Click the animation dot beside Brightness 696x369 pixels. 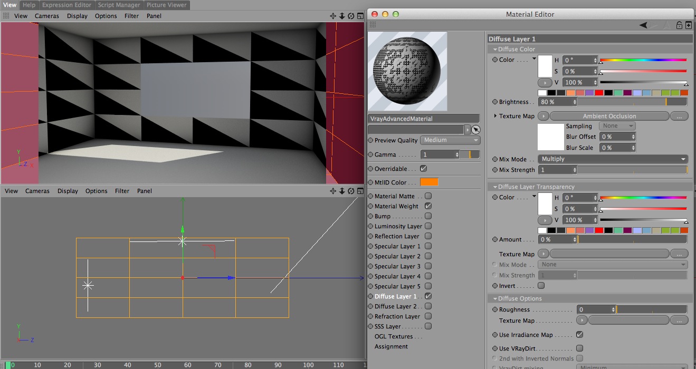[x=495, y=102]
